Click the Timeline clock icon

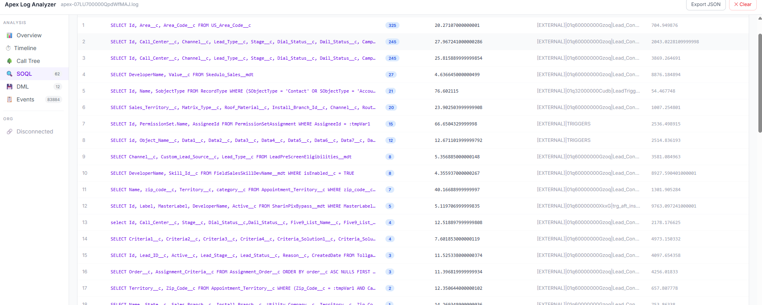tap(8, 48)
